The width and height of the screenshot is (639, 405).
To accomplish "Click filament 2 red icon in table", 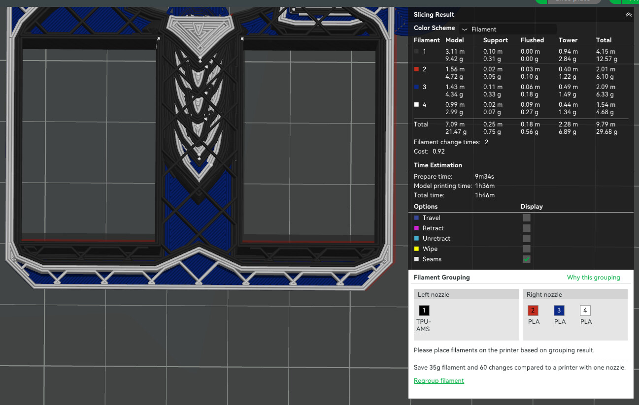I will click(416, 69).
